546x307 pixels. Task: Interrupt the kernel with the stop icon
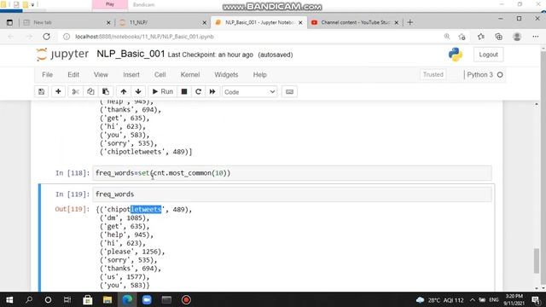coord(184,92)
